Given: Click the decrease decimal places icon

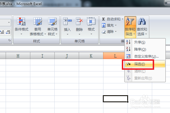Looking at the screenshot, I should (x=8, y=32).
